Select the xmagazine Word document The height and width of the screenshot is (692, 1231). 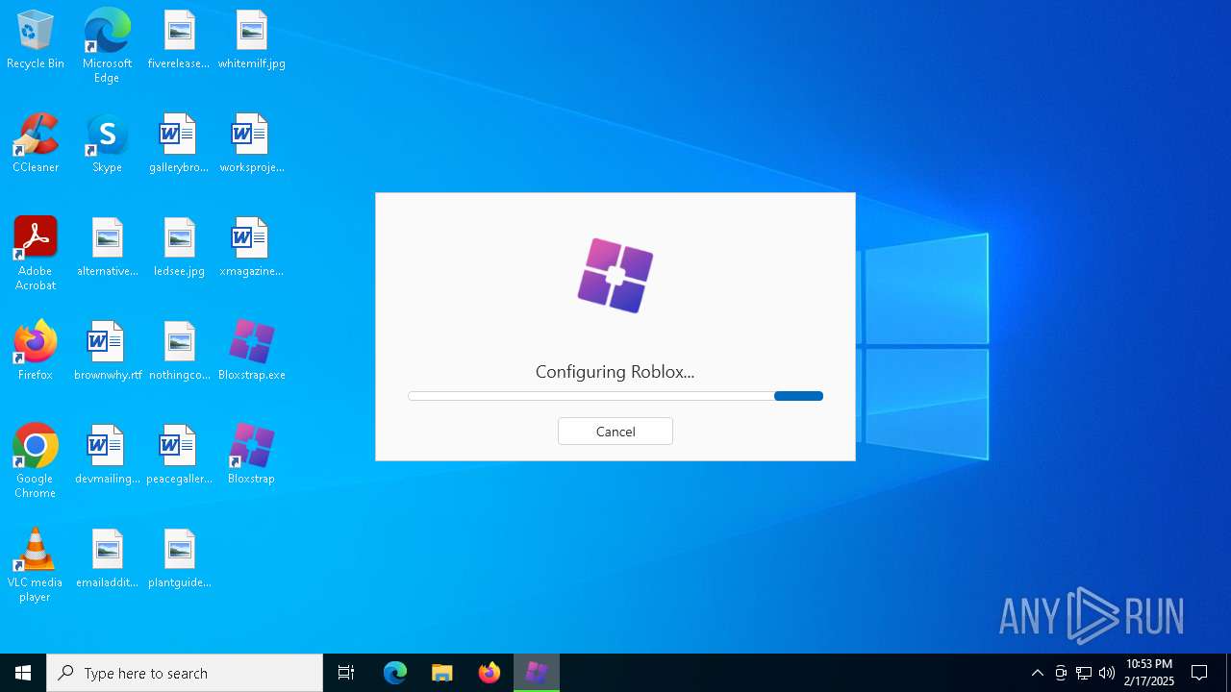tap(251, 248)
